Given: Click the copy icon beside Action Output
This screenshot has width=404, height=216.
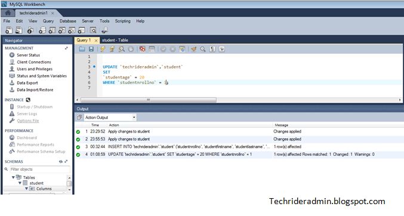Looking at the screenshot, I should click(79, 117).
